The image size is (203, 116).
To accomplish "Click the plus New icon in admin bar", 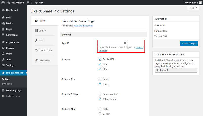I will coord(36,3).
